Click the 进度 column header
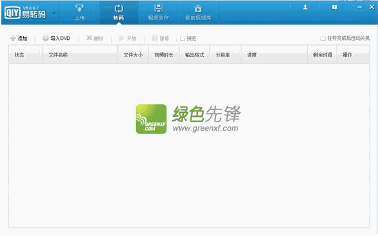 tap(274, 55)
